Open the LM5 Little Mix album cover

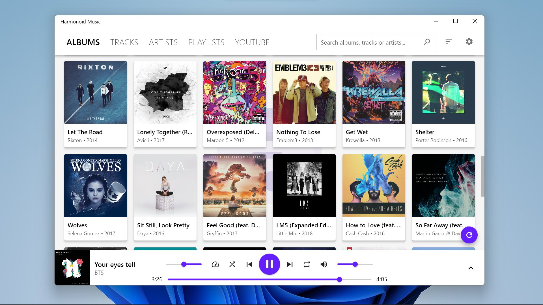pyautogui.click(x=304, y=186)
